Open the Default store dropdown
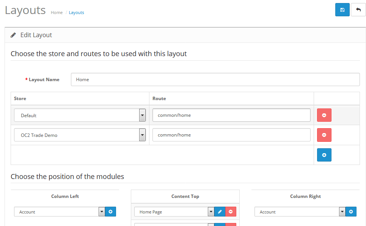 tap(143, 115)
